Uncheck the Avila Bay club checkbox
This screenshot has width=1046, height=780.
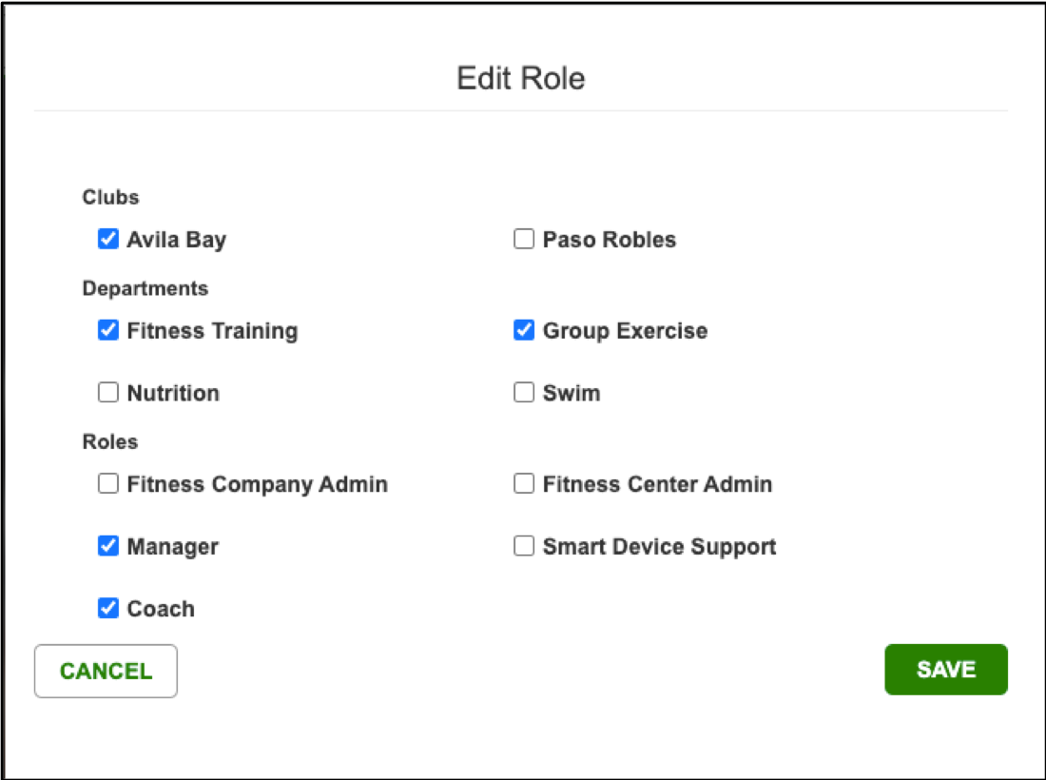[x=107, y=239]
